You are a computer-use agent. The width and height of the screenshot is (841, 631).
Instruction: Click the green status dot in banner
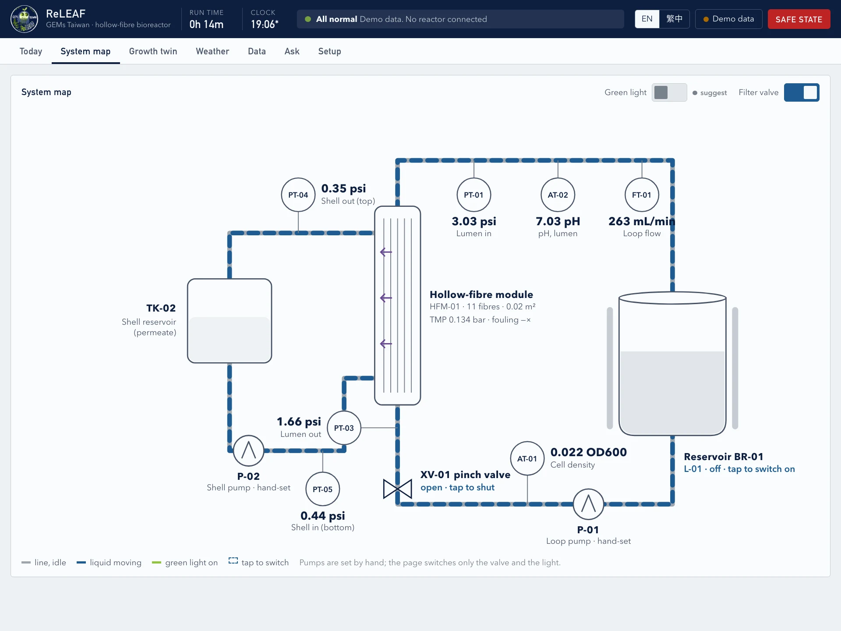(x=308, y=19)
